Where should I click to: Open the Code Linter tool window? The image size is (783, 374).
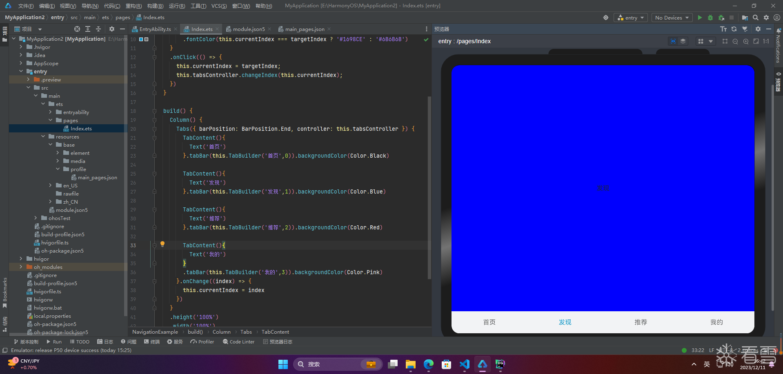coord(238,342)
